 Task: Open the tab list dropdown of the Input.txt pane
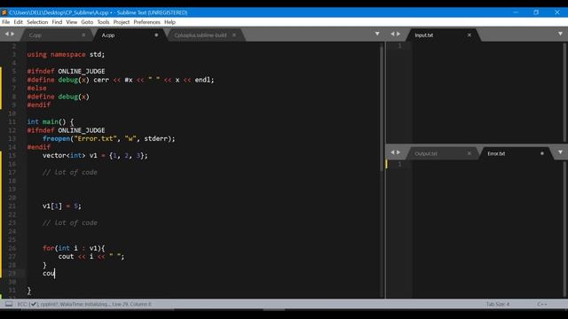coord(560,34)
